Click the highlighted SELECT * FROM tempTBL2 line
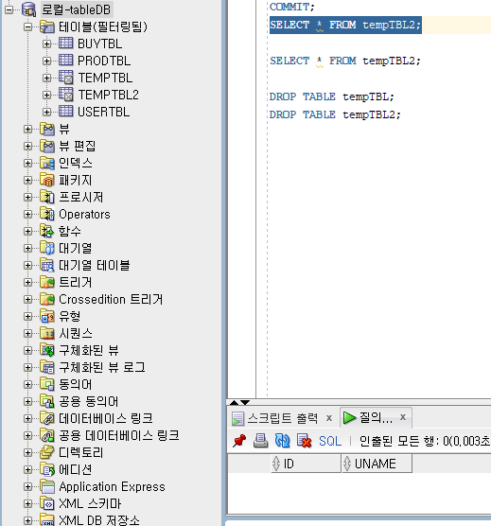 [345, 25]
